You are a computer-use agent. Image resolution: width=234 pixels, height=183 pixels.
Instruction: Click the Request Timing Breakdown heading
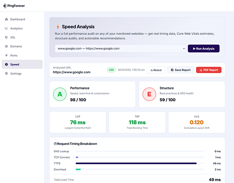click(77, 144)
